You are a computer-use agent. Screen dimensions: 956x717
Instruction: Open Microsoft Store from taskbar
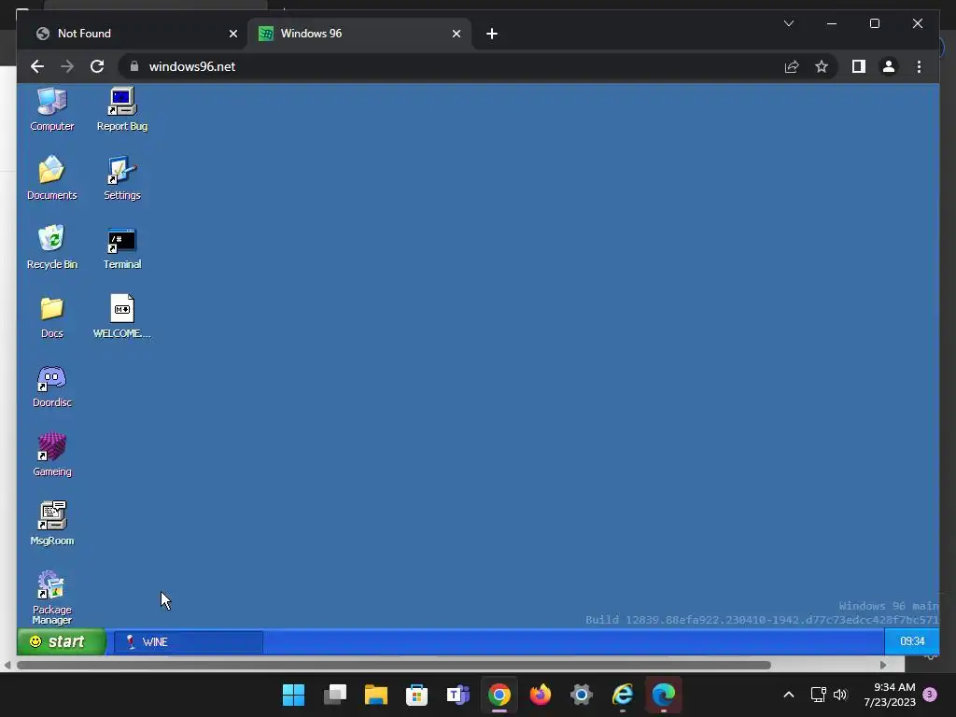(x=417, y=695)
